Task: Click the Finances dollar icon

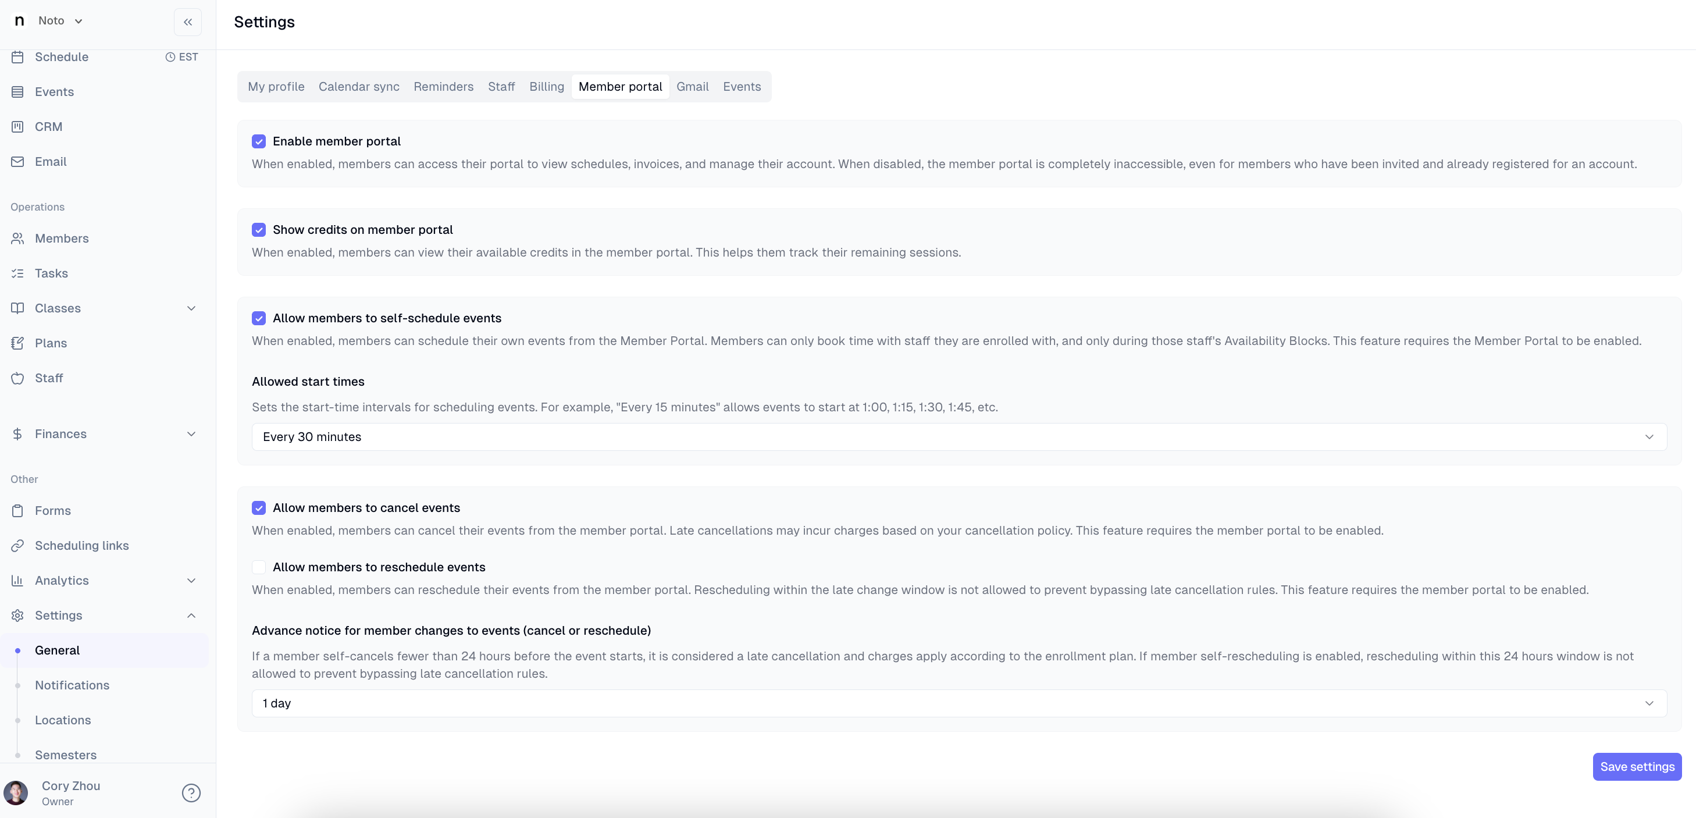Action: 18,434
